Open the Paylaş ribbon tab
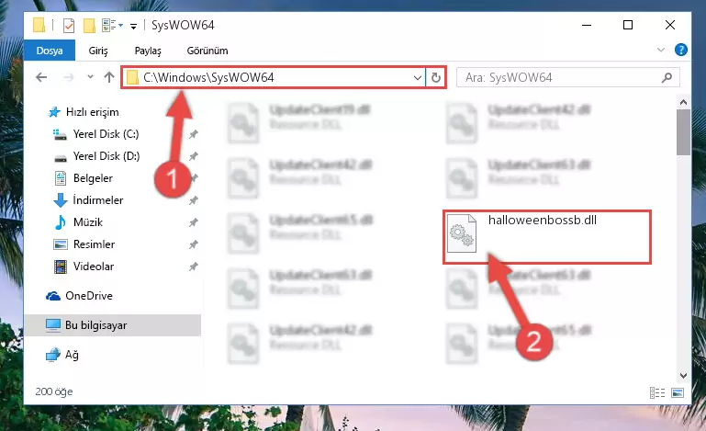Screen dimensions: 706x431 coord(148,51)
